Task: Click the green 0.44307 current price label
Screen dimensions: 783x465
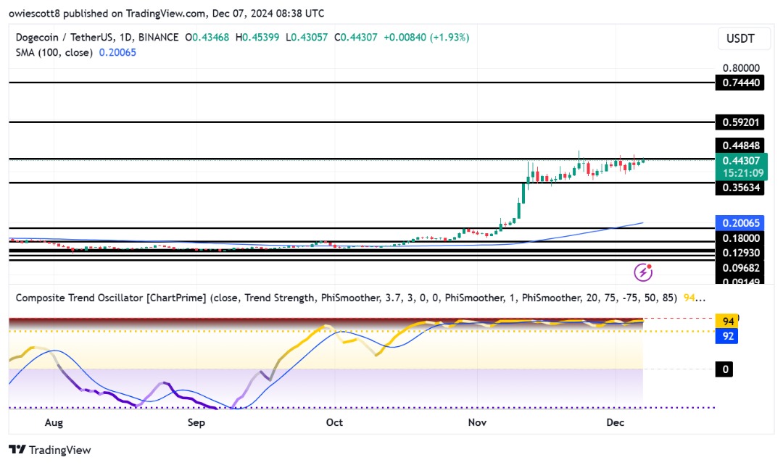Action: click(741, 159)
